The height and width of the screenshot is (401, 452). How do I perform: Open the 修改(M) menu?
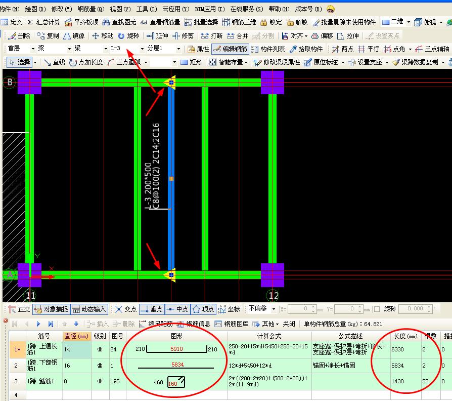tap(61, 9)
